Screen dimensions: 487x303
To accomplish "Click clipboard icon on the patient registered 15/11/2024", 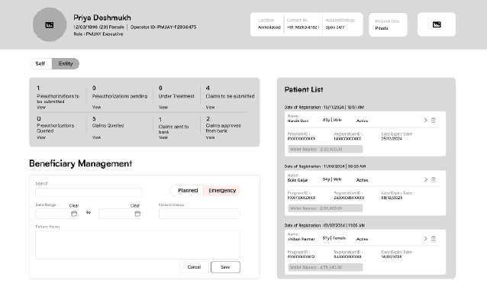I will (434, 120).
